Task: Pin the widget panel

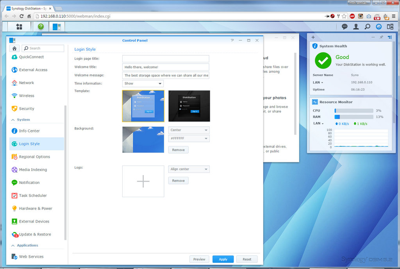Action: [381, 37]
